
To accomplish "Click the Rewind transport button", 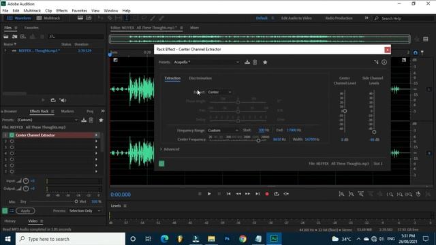I will (238, 194).
